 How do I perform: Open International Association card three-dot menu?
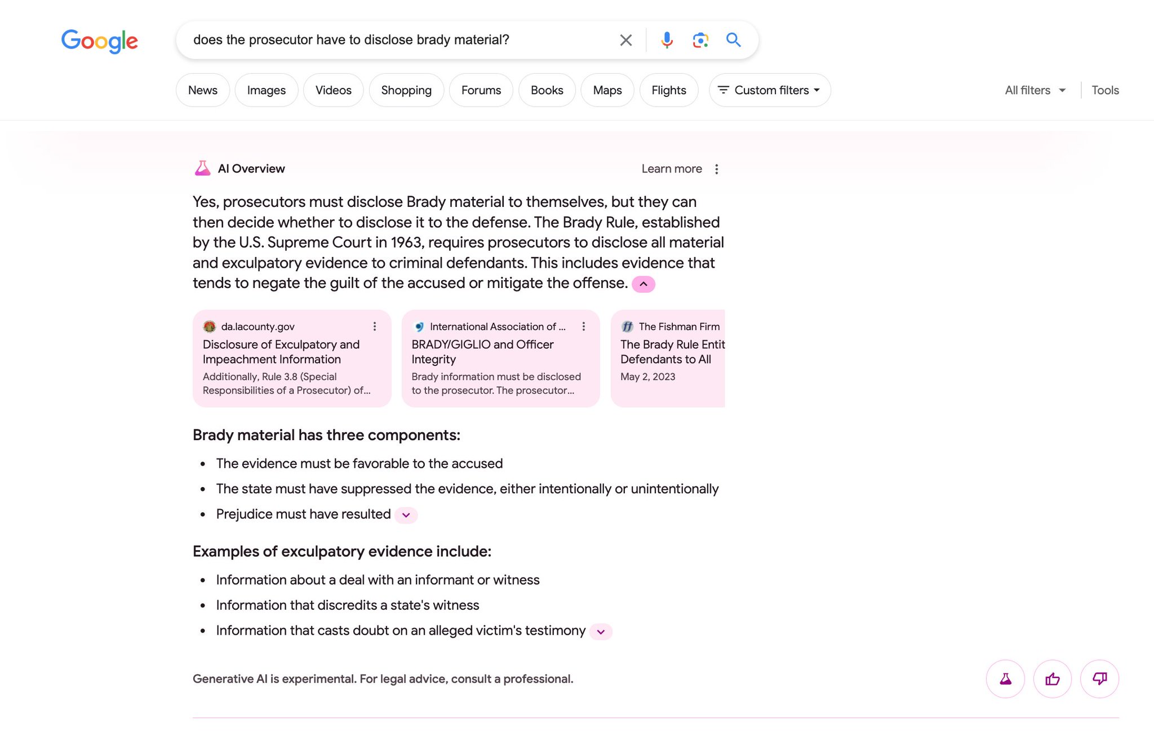pyautogui.click(x=583, y=326)
